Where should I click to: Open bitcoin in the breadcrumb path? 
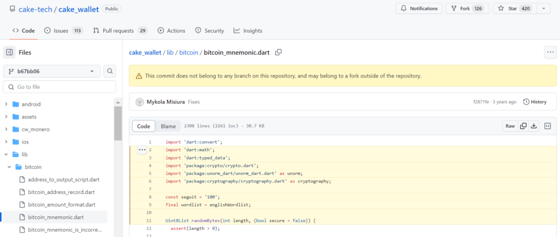(189, 52)
